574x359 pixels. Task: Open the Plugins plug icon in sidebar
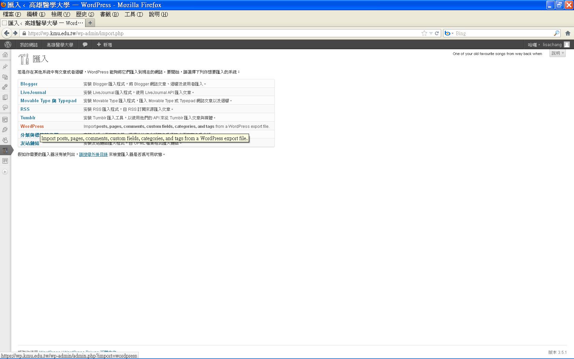coord(5,130)
